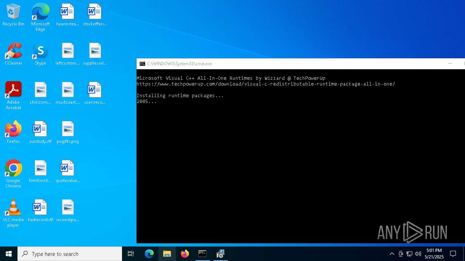Click the taskbar search box

(x=70, y=254)
